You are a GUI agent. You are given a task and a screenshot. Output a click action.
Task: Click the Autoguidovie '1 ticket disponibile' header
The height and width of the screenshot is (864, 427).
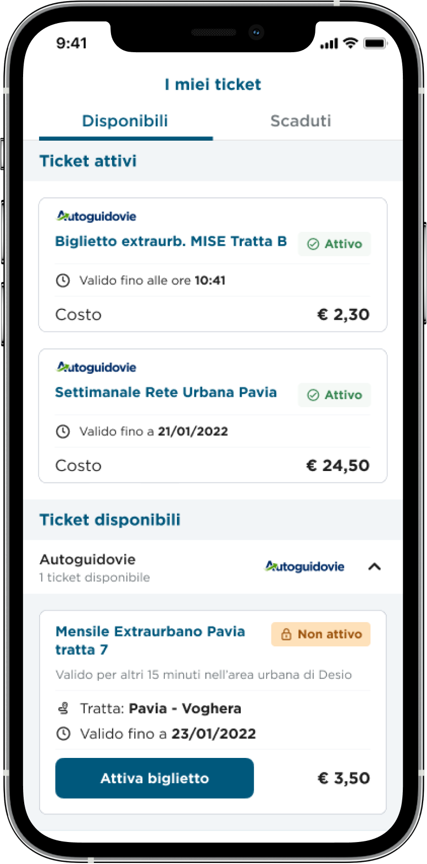(213, 567)
